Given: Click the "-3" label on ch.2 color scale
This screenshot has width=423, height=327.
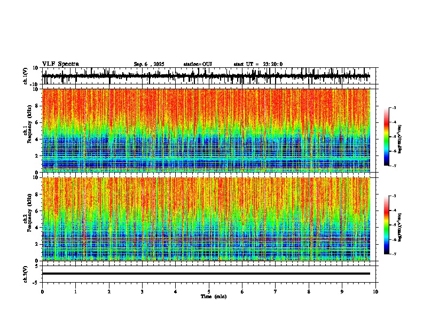Looking at the screenshot, I should point(394,196).
